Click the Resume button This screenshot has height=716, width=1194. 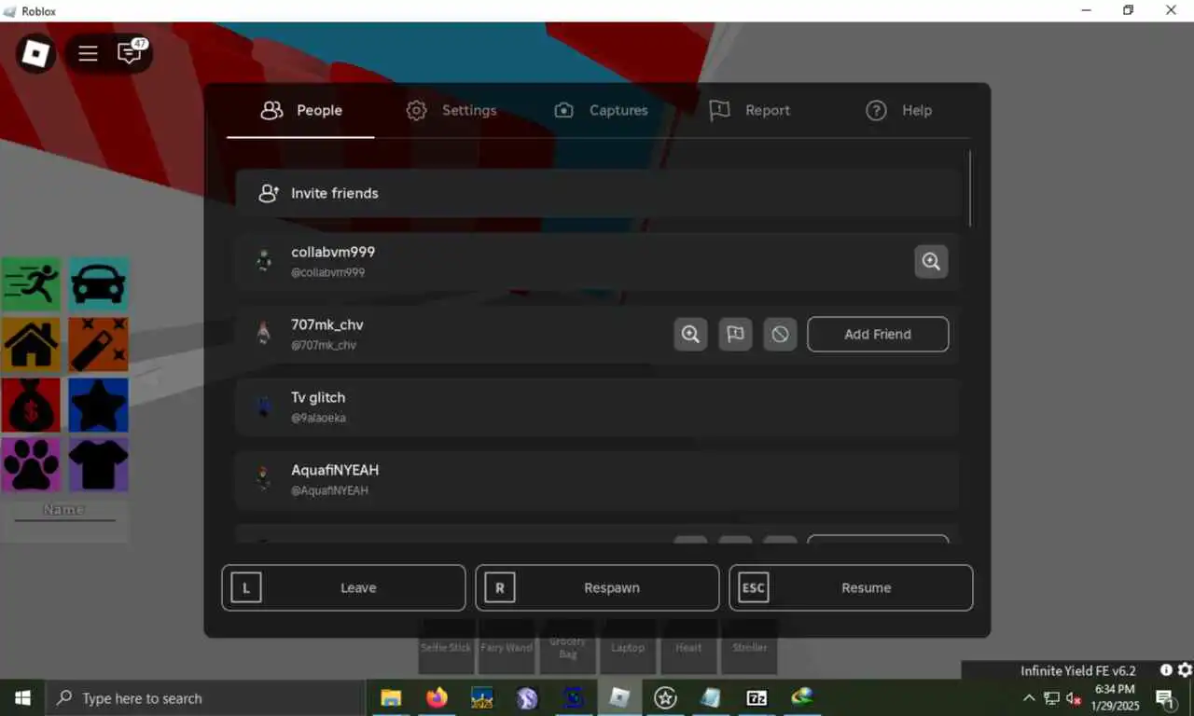851,587
